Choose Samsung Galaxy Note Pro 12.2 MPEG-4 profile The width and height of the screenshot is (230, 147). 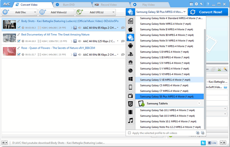click(169, 127)
